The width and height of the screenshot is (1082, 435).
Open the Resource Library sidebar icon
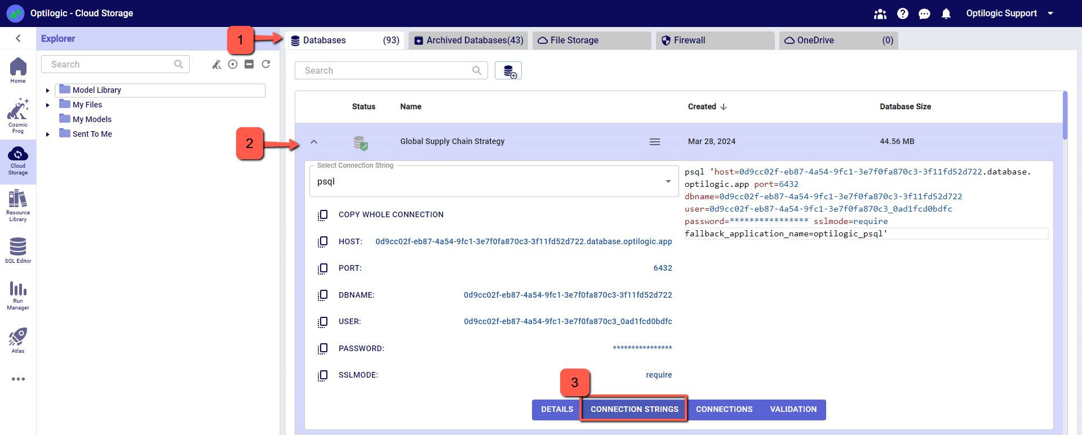point(18,206)
